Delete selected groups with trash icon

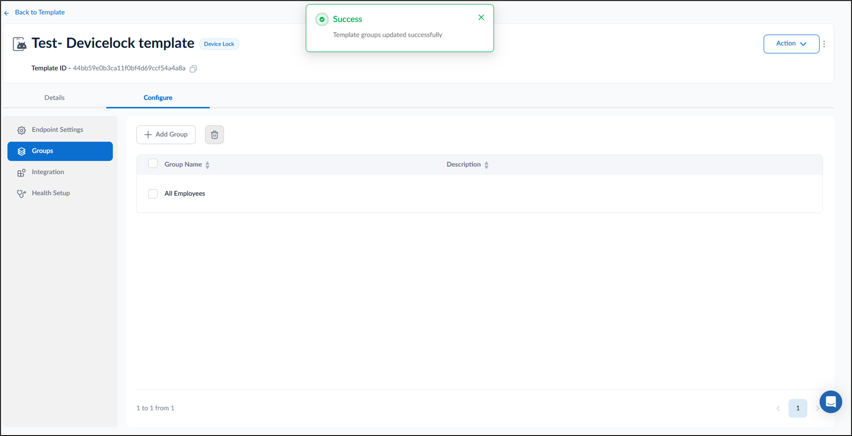214,135
